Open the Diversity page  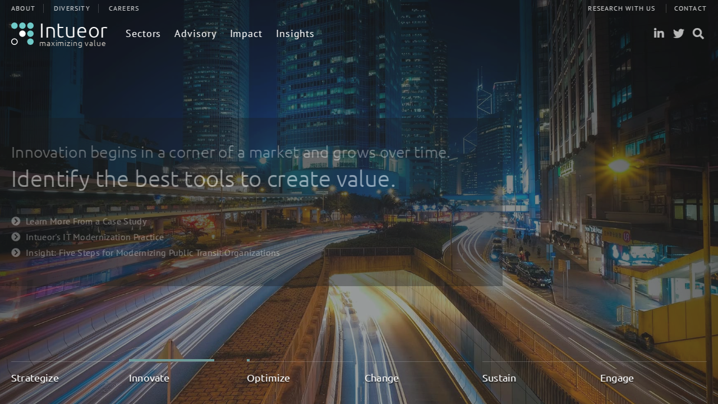click(x=72, y=8)
